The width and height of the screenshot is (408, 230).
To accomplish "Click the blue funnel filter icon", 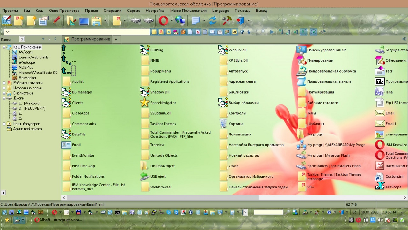I will 242,32.
